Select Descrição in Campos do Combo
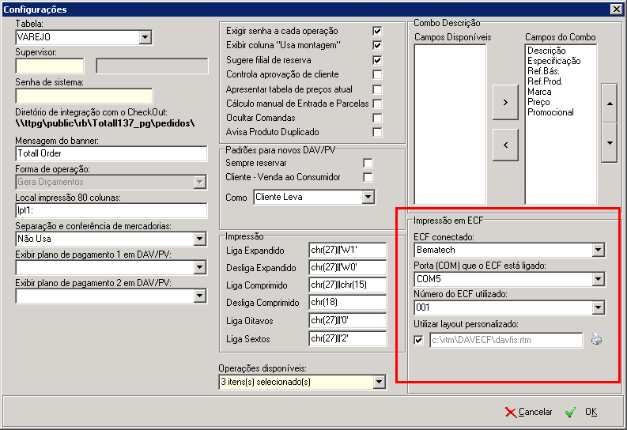Image resolution: width=627 pixels, height=430 pixels. [x=546, y=51]
